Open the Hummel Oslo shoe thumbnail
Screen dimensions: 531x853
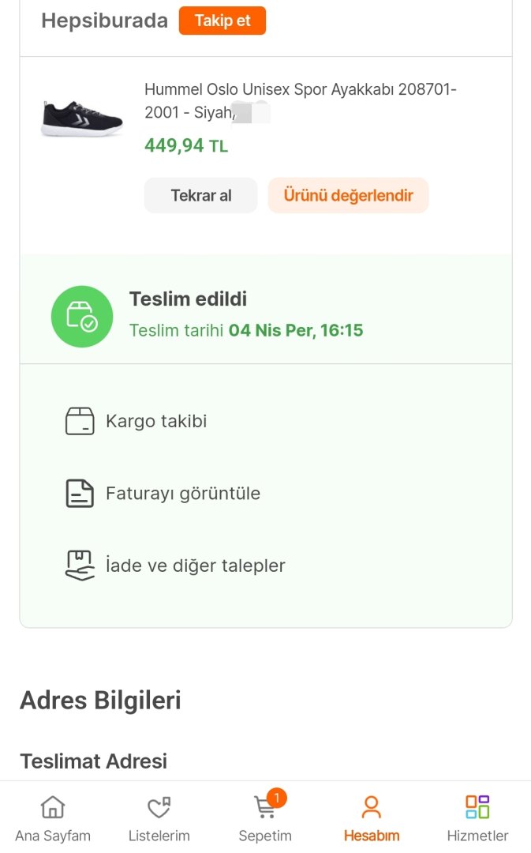(x=82, y=117)
